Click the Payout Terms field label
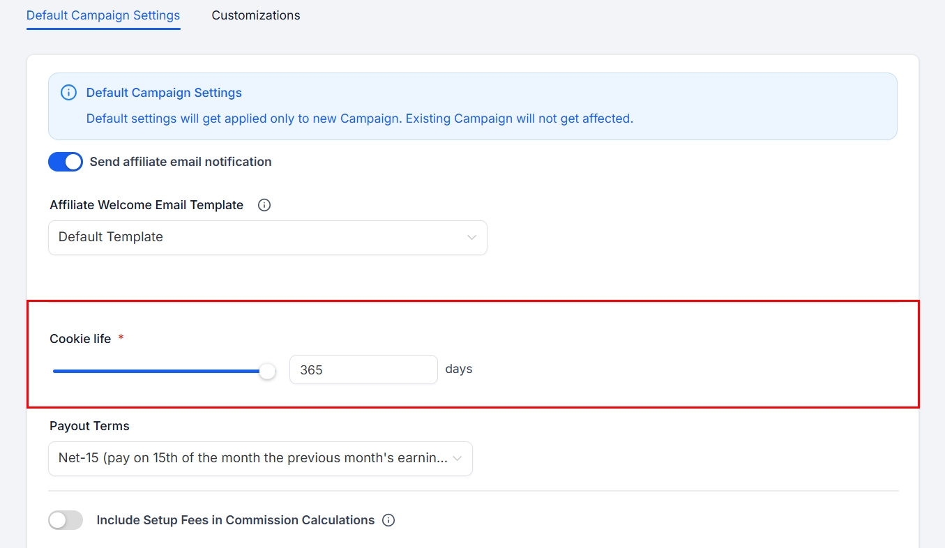The image size is (945, 548). 89,426
